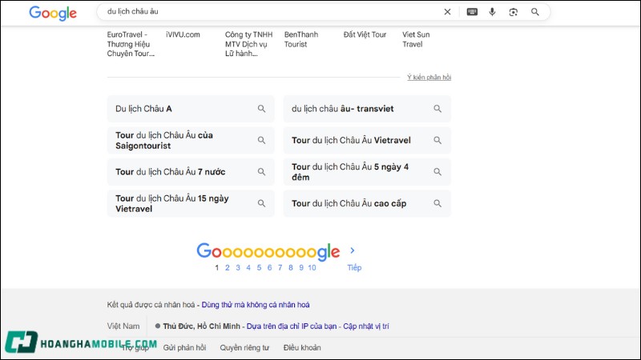Open Quyền riêng tư footer link
Screen dimensions: 641x360
[244, 348]
